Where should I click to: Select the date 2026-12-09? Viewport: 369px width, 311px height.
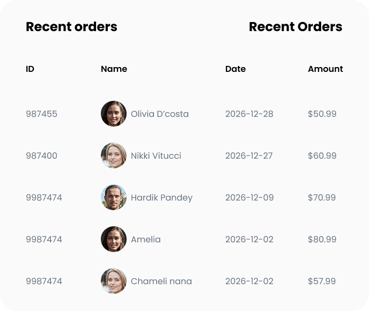[x=249, y=198]
